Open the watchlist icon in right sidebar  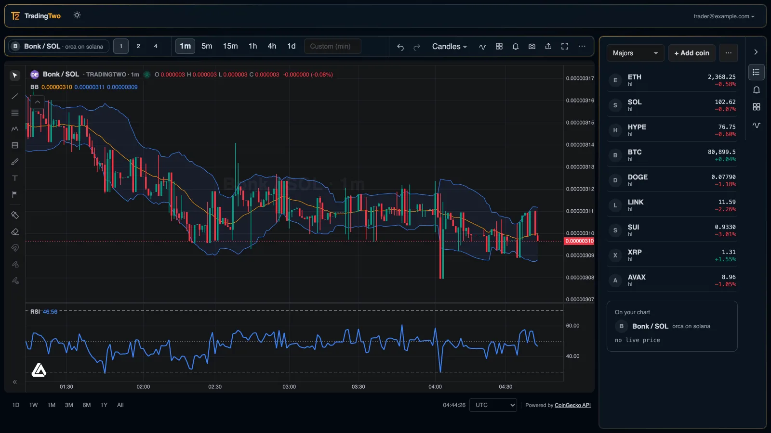click(x=757, y=72)
